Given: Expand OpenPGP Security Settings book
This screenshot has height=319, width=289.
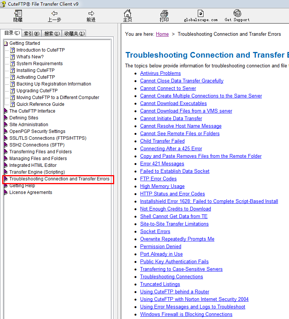Looking at the screenshot, I should 6,131.
